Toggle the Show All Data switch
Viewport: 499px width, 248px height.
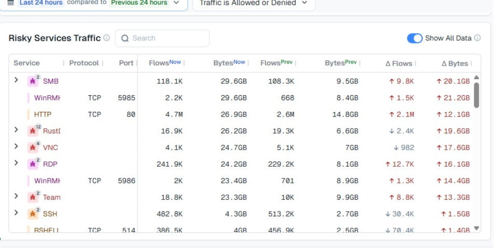point(414,38)
